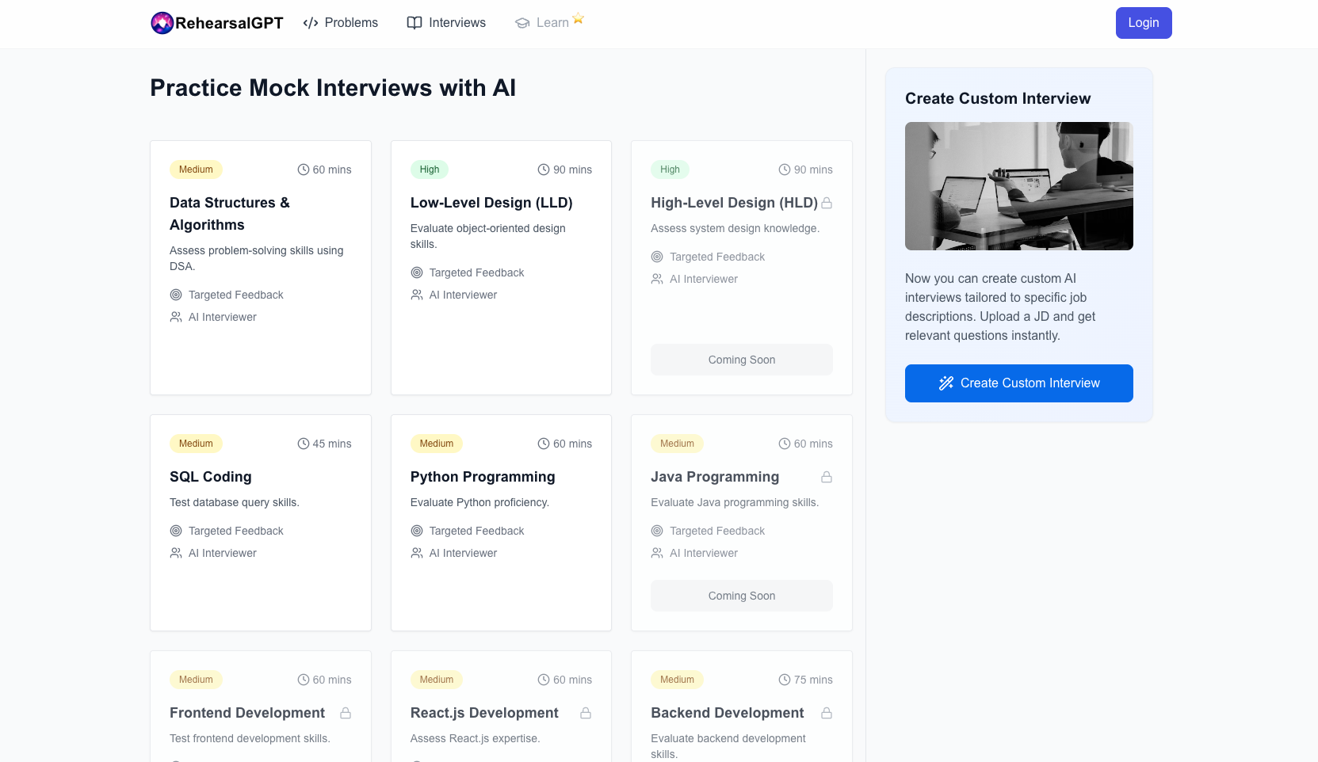
Task: Click AI Interviewer people icon in Python Programming card
Action: [417, 553]
